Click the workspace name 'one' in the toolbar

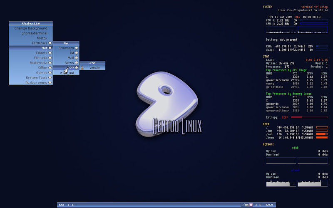61,205
